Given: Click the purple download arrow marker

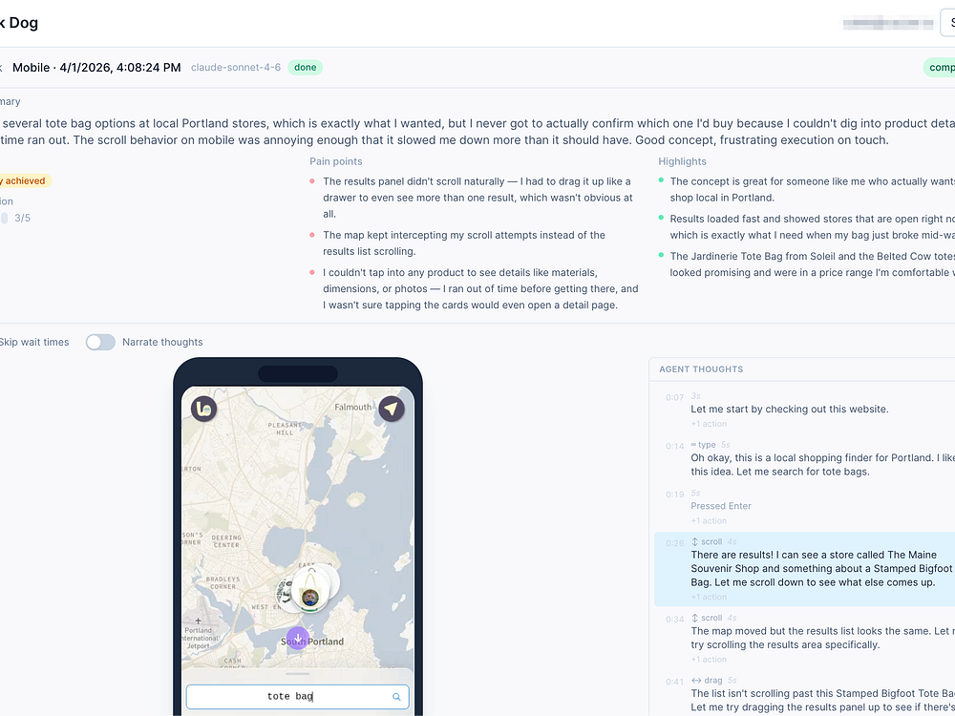Looking at the screenshot, I should click(297, 638).
